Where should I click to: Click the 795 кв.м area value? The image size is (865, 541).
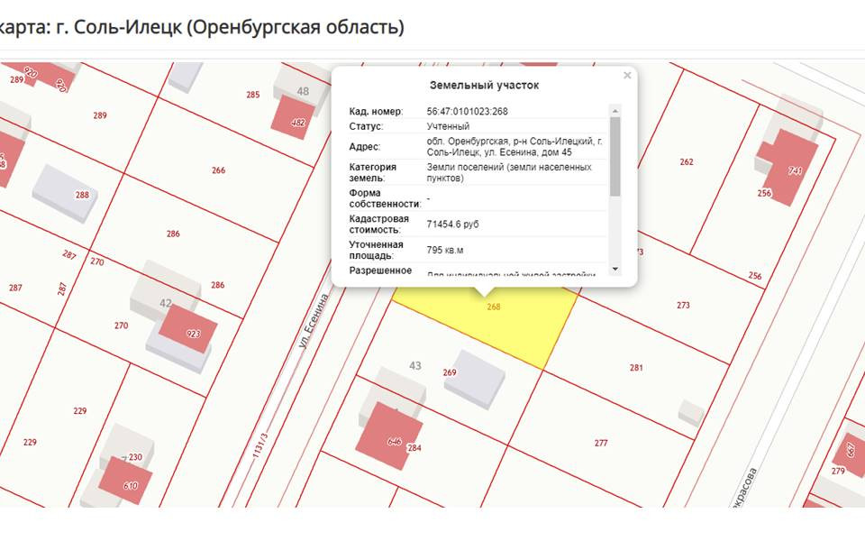tap(444, 250)
